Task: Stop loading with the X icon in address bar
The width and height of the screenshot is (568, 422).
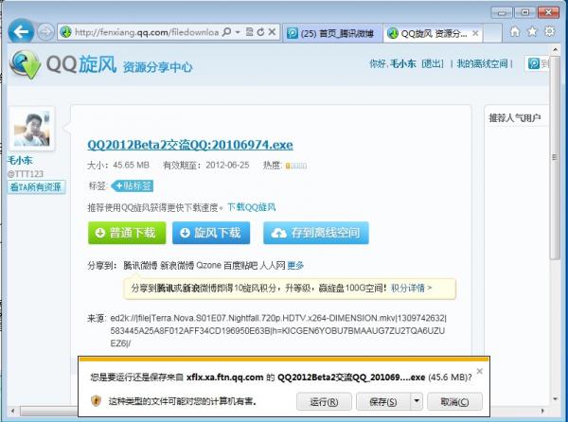Action: pyautogui.click(x=272, y=32)
